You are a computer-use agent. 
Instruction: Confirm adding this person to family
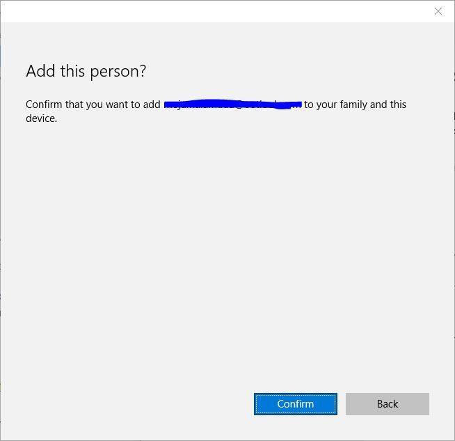point(296,404)
